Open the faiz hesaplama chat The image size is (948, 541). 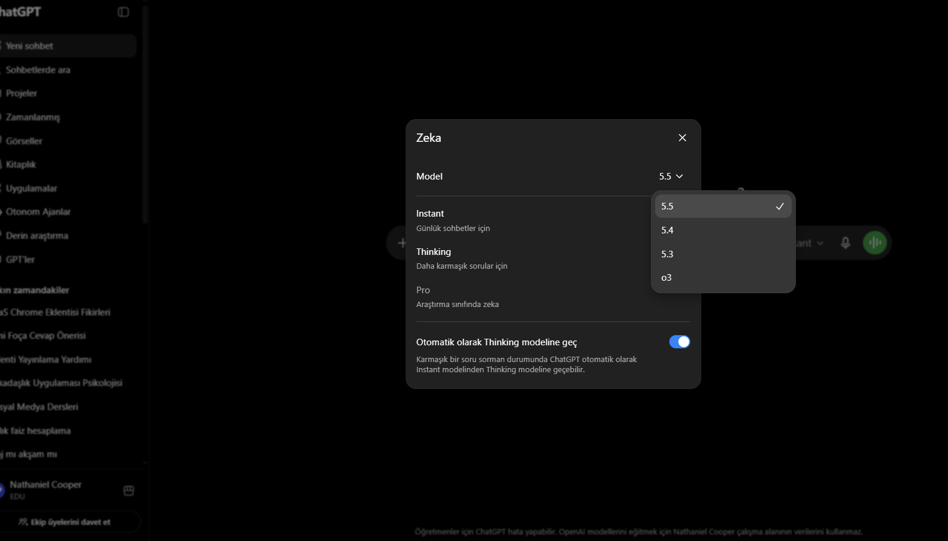tap(68, 431)
